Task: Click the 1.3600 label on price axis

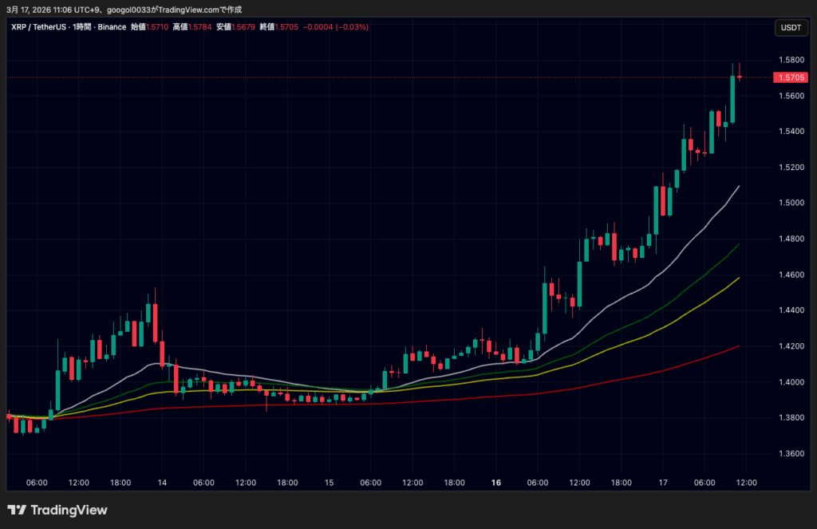Action: coord(790,454)
